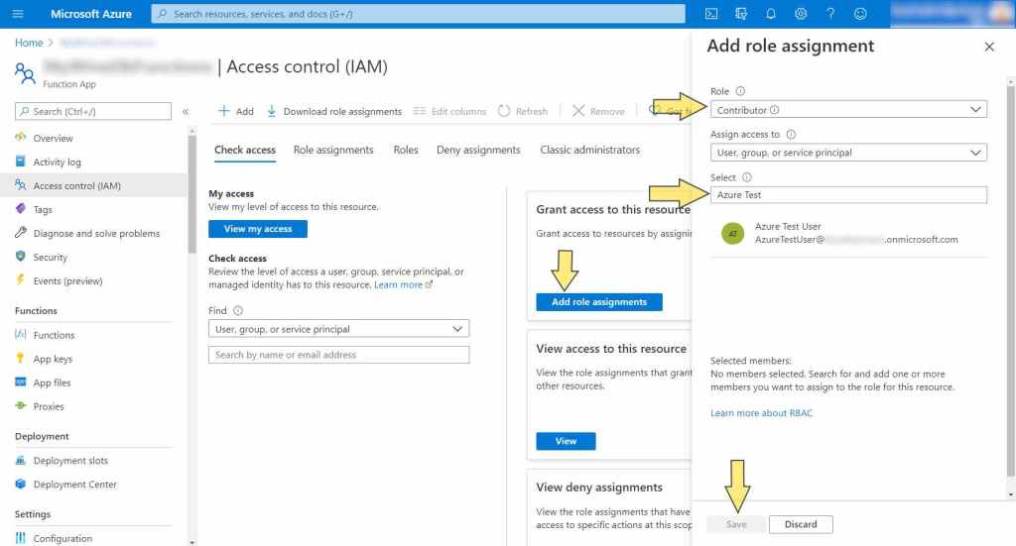Click the Select field containing Azure Test
This screenshot has height=546, width=1016.
coord(848,195)
